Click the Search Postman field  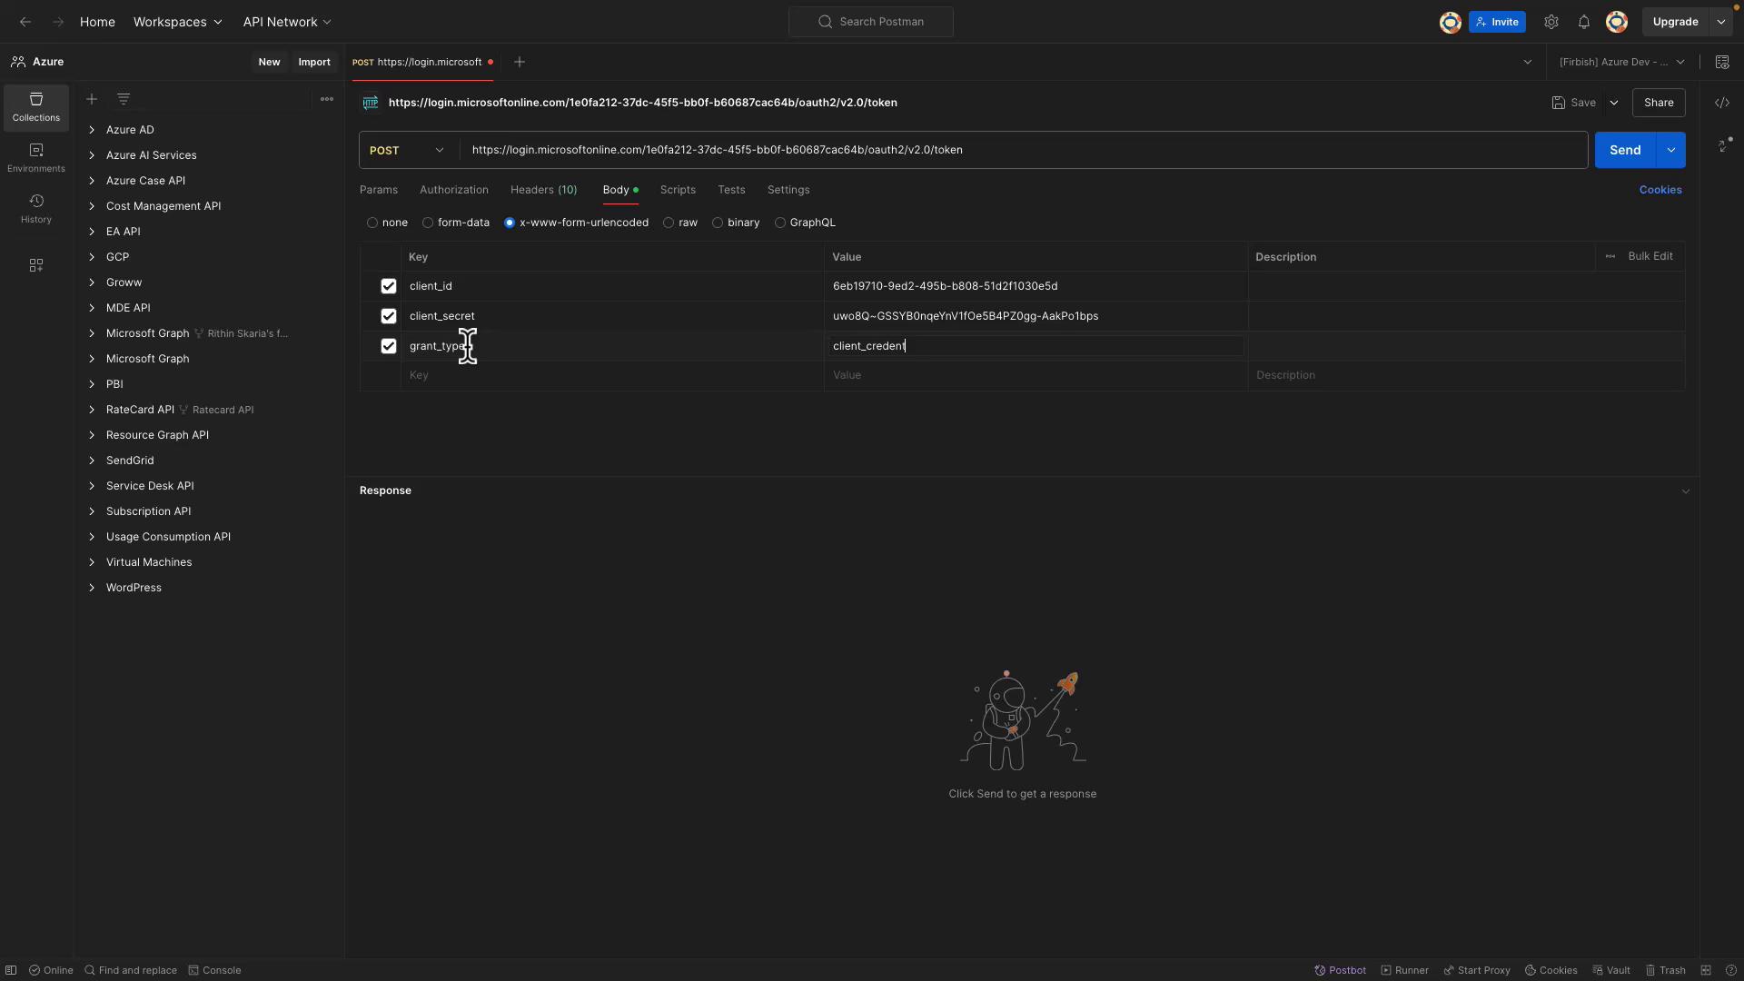871,22
